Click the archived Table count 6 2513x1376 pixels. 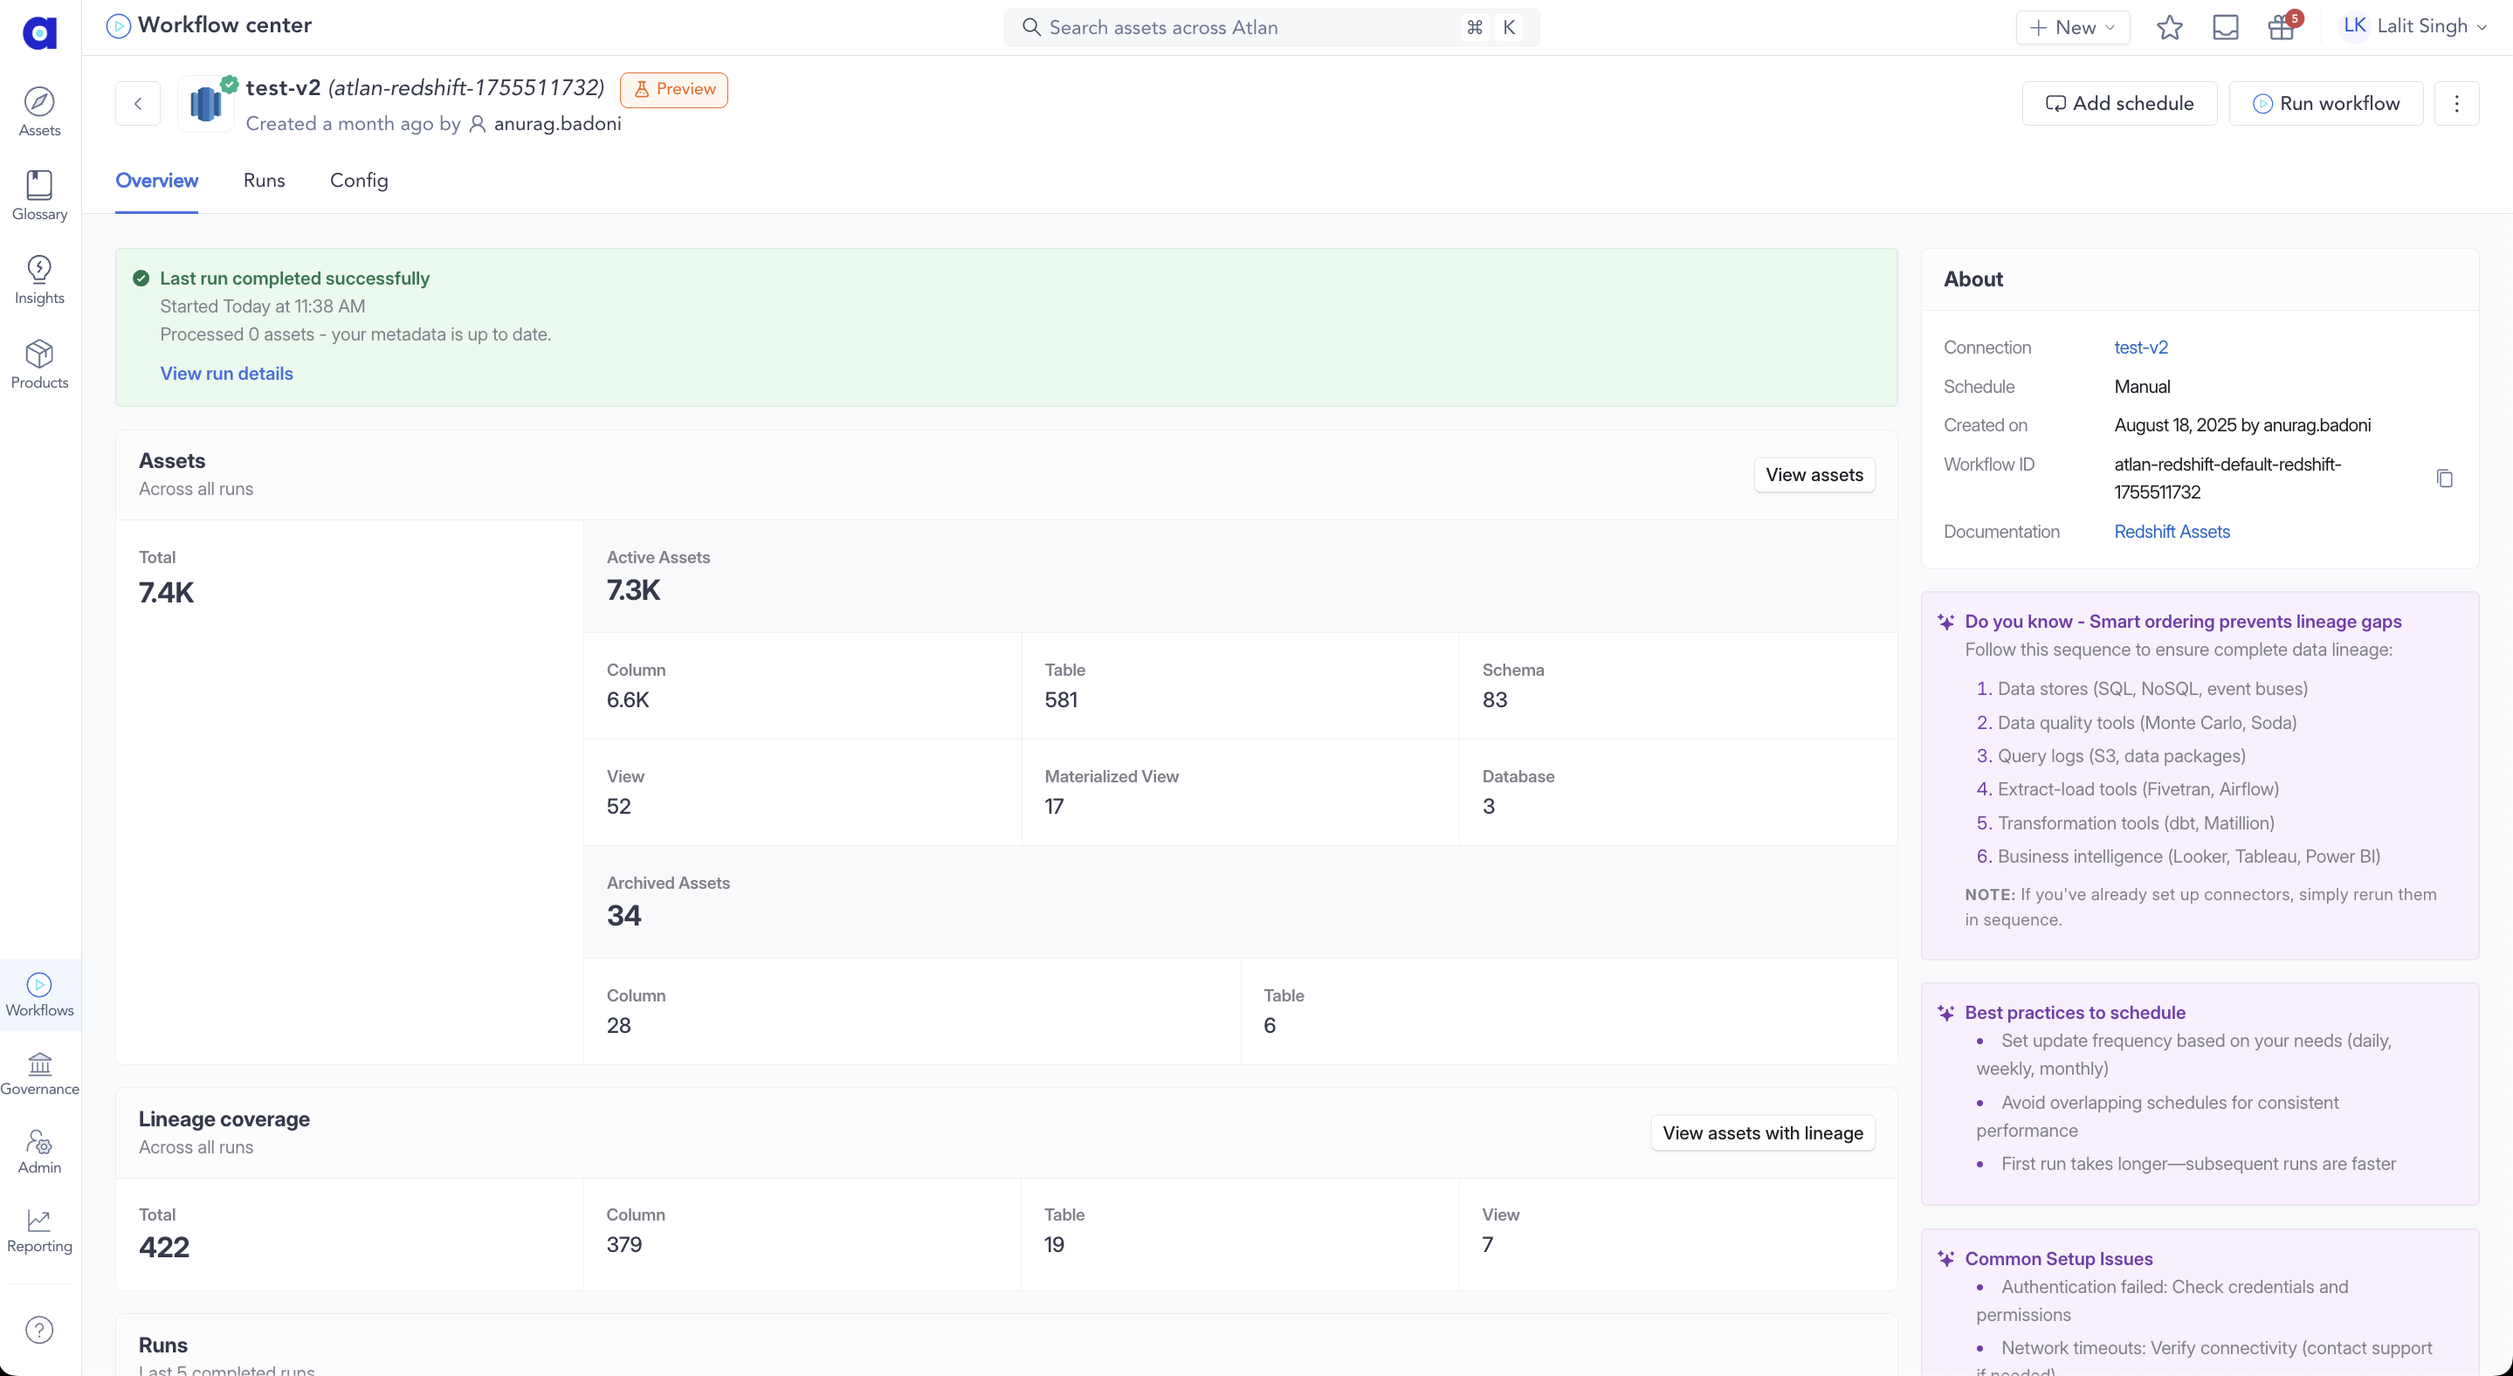(x=1270, y=1026)
